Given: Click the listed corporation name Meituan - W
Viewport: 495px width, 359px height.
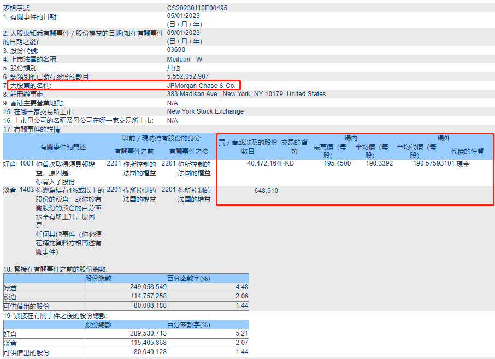Looking at the screenshot, I should click(x=185, y=59).
